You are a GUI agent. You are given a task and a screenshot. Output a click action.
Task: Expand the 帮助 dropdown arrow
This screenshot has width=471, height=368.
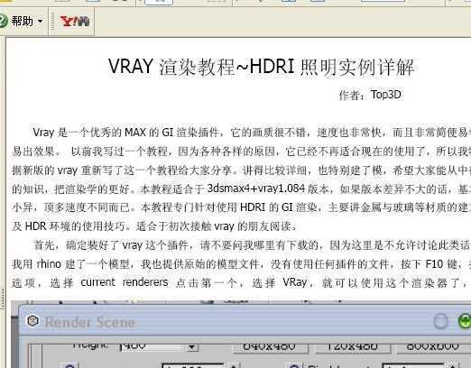point(40,22)
